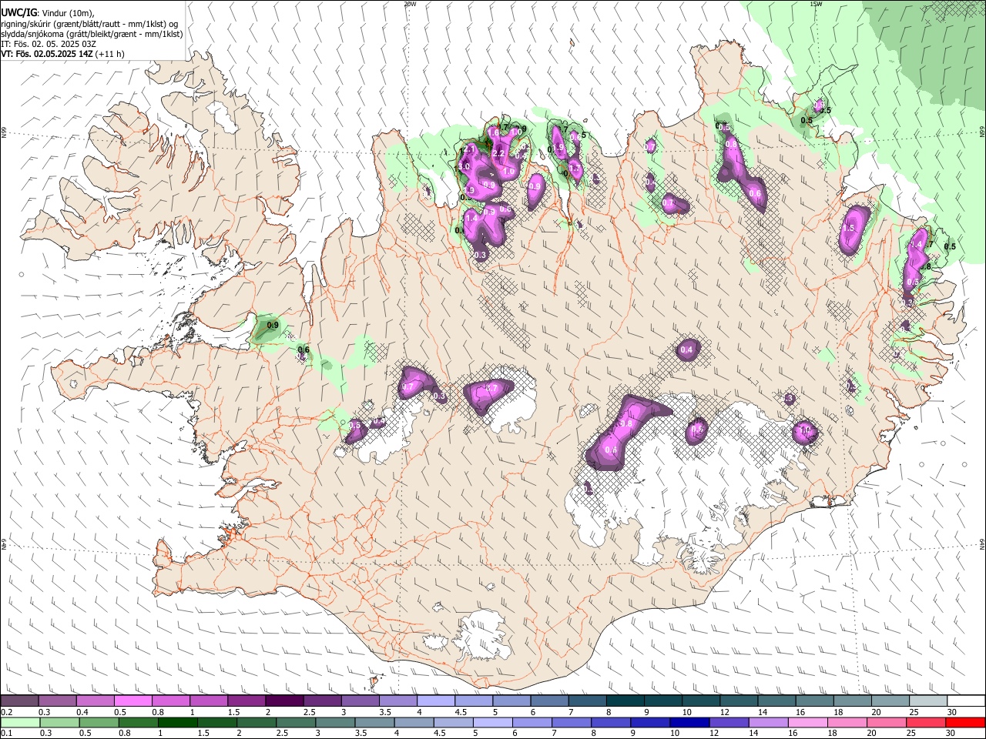Screen dimensions: 986x739
Task: Select the deep blue rain swatch starting at 10
Action: pyautogui.click(x=688, y=722)
